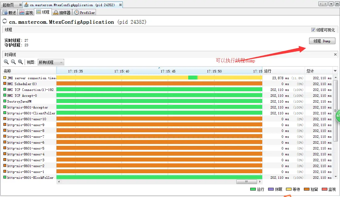
Task: Click scroll tabs left arrow icon
Action: pos(321,4)
